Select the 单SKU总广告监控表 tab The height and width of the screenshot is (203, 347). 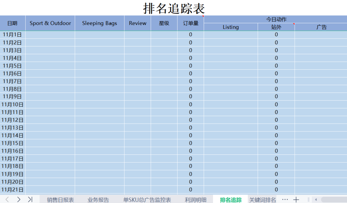click(147, 199)
